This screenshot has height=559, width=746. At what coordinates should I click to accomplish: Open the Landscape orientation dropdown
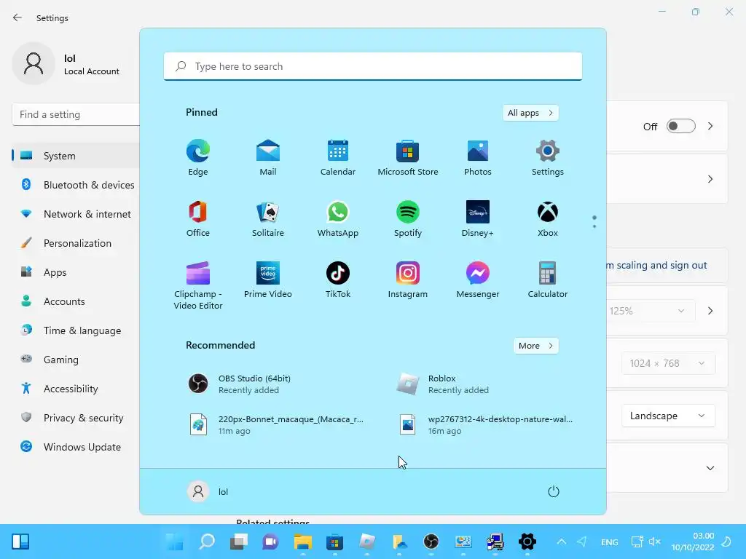point(669,416)
